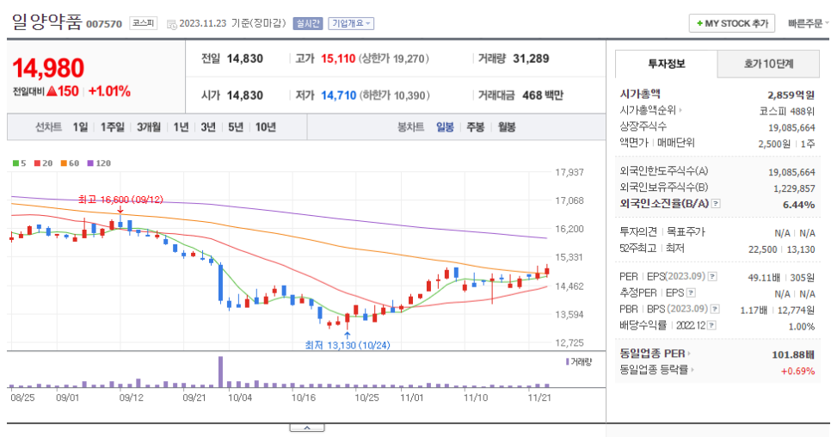This screenshot has width=831, height=437.
Task: Click the 외국인소진율 value 6.44%
Action: (798, 205)
